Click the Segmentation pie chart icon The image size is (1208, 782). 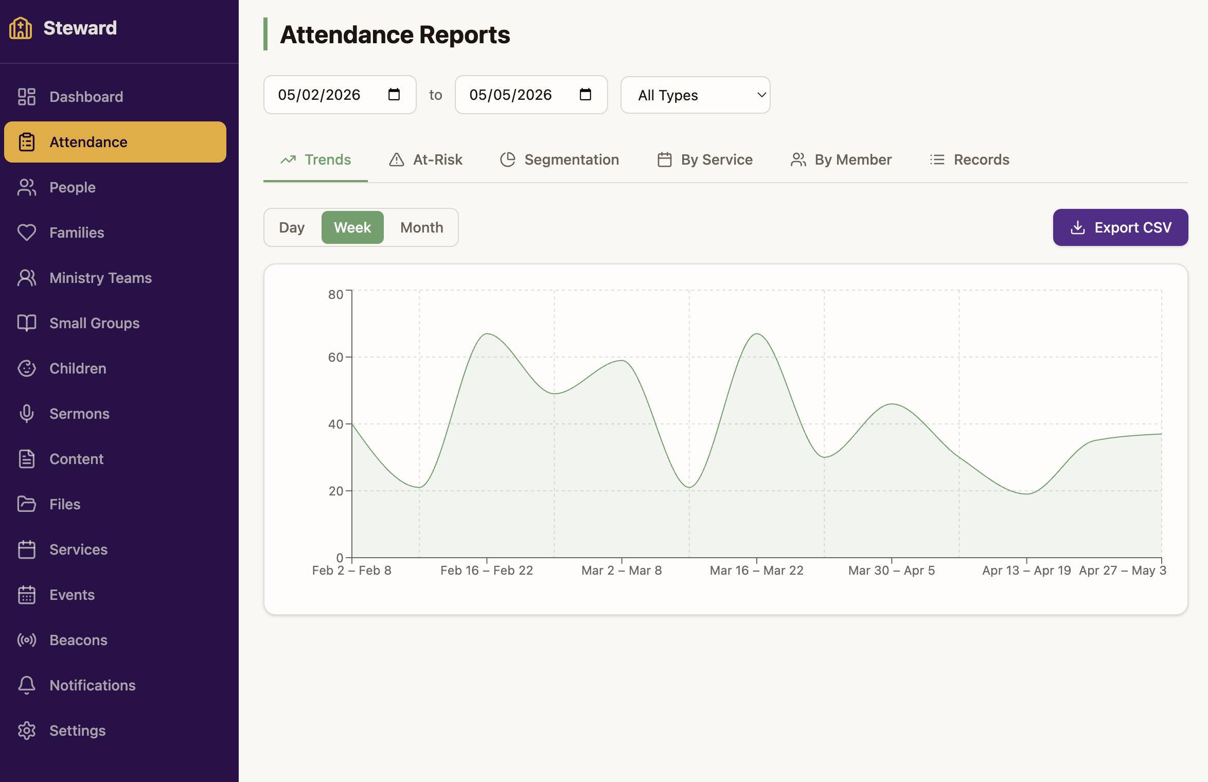[x=508, y=159]
